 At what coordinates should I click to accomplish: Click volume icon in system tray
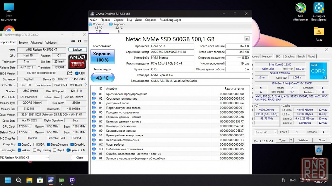click(308, 180)
